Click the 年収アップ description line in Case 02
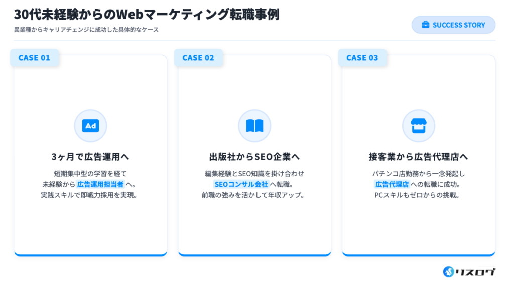 (x=254, y=195)
